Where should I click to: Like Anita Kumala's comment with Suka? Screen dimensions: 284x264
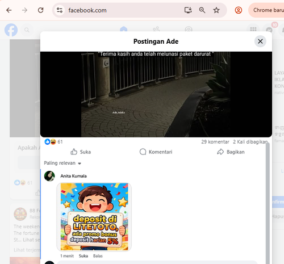83,256
